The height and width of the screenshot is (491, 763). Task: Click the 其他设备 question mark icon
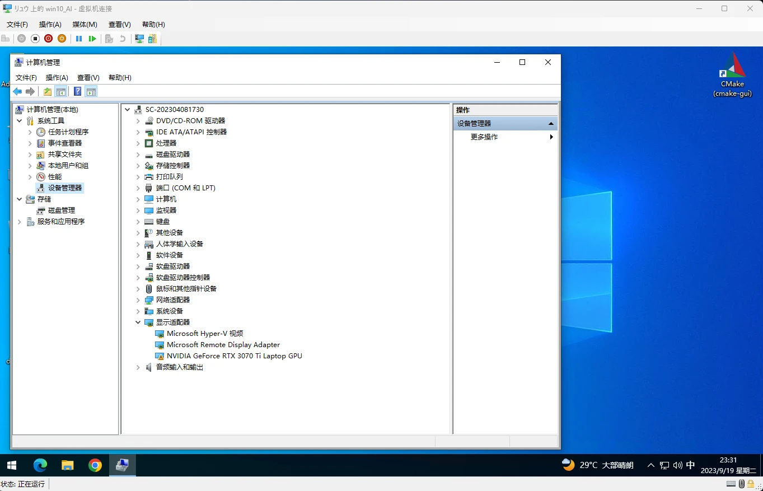pos(149,233)
